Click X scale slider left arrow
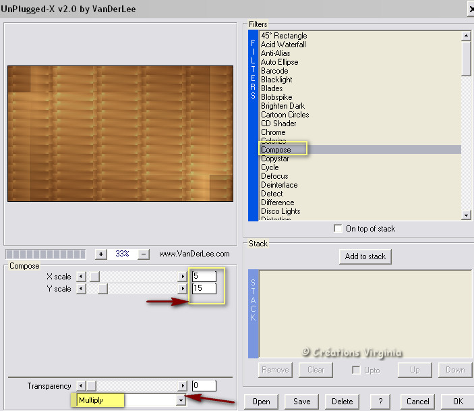Screen dimensions: 474x411 (x=81, y=276)
